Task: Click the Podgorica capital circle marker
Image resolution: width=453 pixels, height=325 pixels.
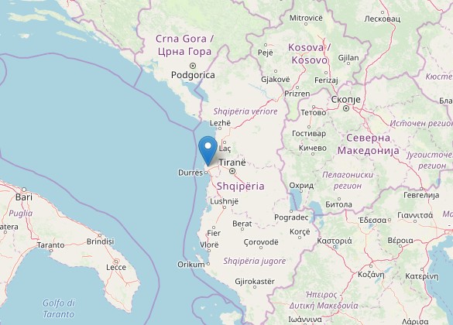Action: pyautogui.click(x=193, y=66)
